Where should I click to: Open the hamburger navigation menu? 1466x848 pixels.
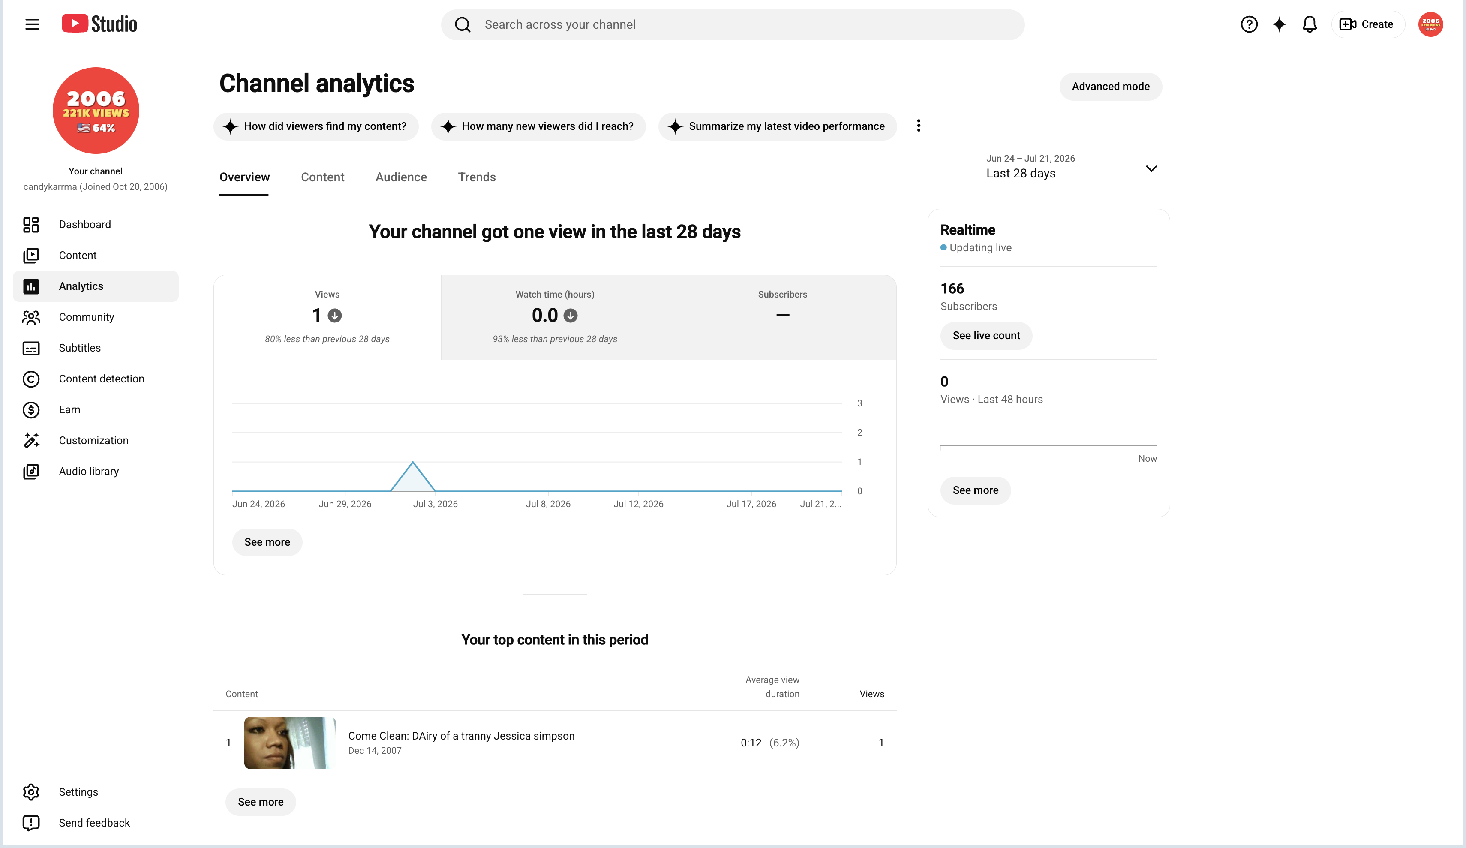click(x=32, y=24)
